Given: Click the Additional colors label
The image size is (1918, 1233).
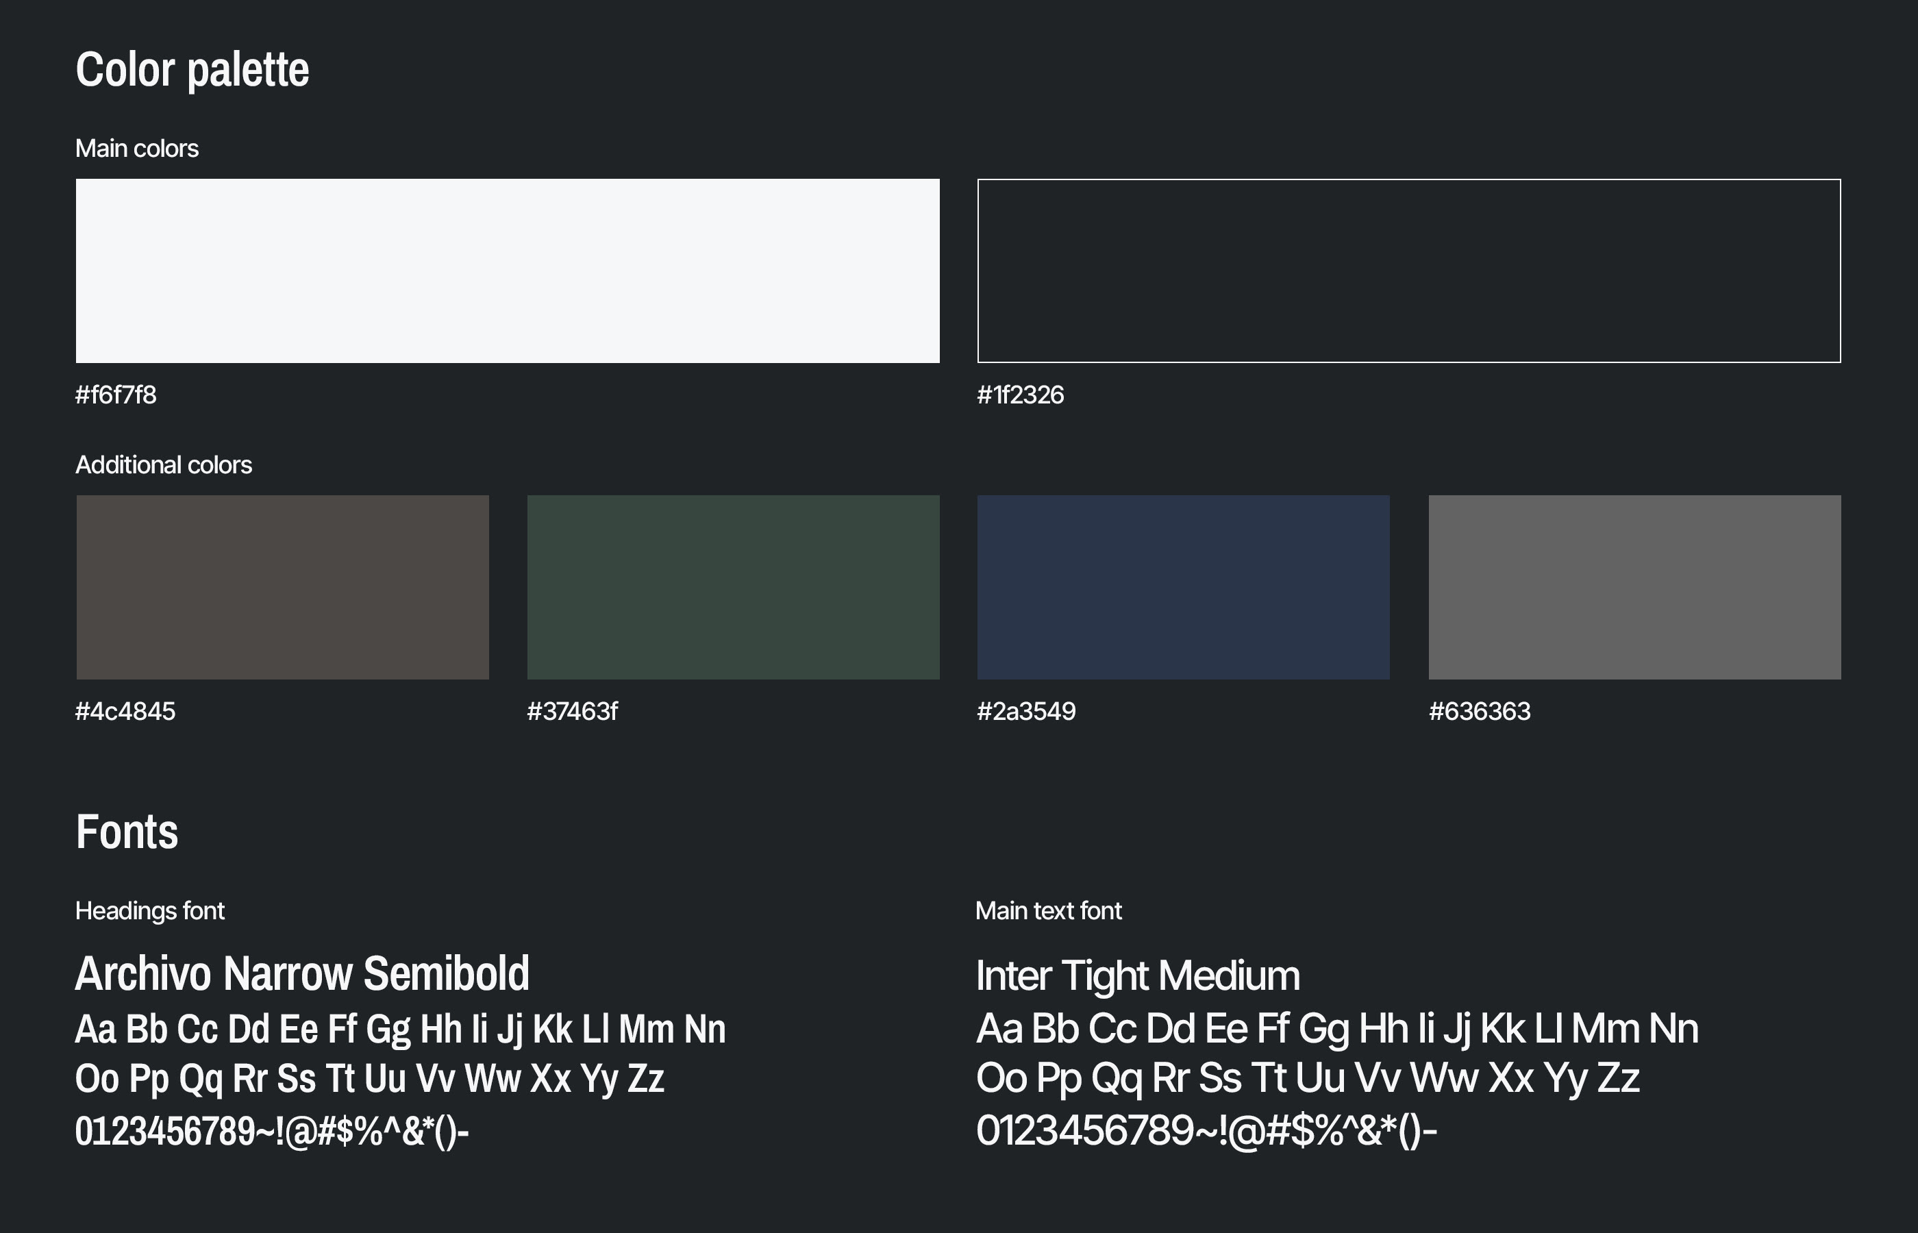Looking at the screenshot, I should [163, 465].
